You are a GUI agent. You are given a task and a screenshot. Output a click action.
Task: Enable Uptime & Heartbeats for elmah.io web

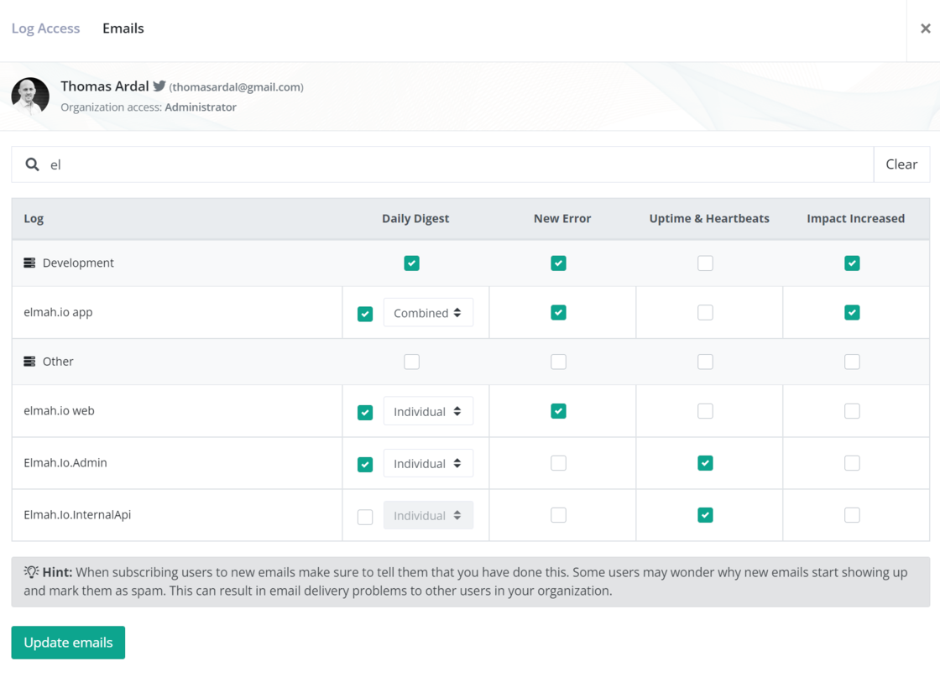point(705,411)
